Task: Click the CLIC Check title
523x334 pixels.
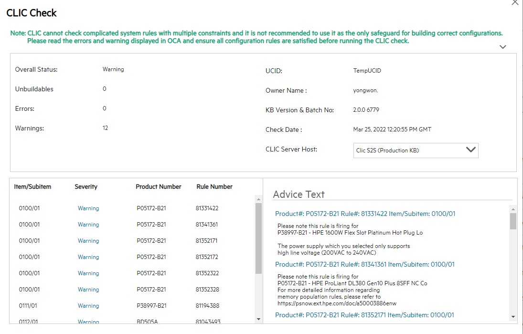Action: 32,13
